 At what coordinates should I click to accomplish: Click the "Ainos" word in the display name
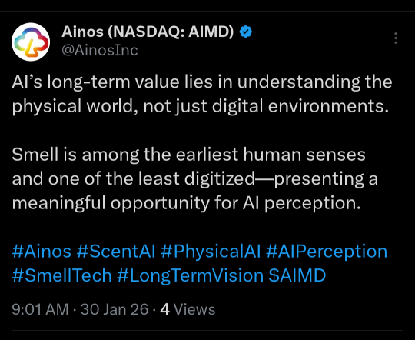pyautogui.click(x=82, y=32)
